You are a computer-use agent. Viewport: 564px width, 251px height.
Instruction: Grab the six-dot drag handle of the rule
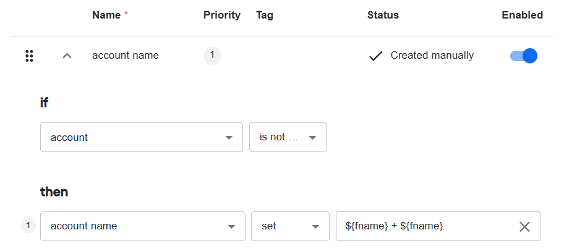pos(29,56)
